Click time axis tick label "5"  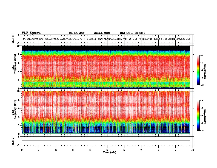point(107,150)
